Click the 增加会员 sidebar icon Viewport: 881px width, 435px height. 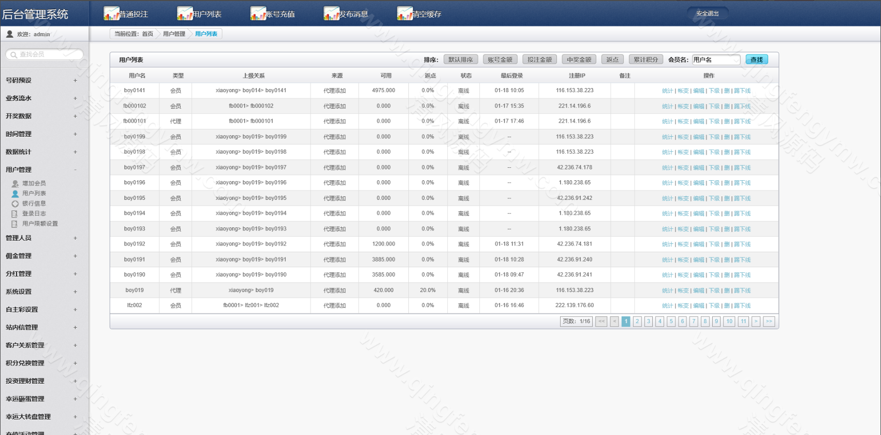15,183
